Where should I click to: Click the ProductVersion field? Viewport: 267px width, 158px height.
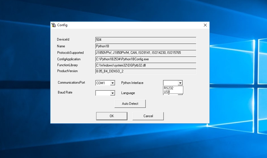pos(145,71)
